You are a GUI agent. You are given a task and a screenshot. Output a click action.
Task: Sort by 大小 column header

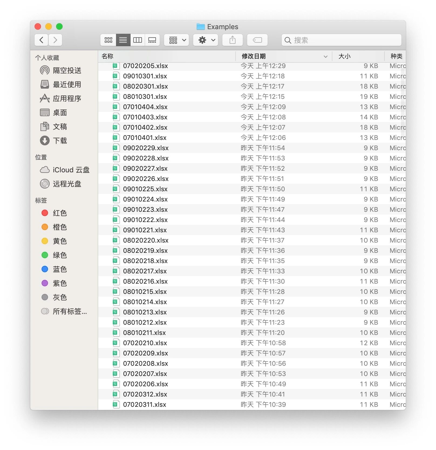[358, 56]
